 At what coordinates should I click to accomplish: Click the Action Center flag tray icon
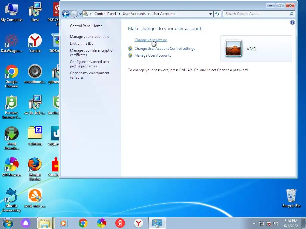click(x=269, y=223)
